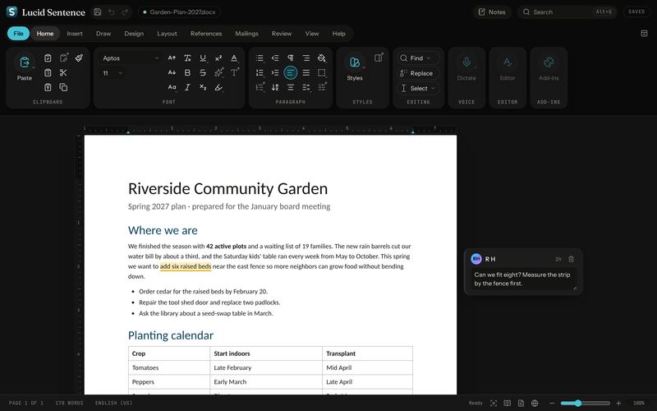Switch to Web Layout globe icon
The width and height of the screenshot is (657, 411).
click(x=535, y=403)
